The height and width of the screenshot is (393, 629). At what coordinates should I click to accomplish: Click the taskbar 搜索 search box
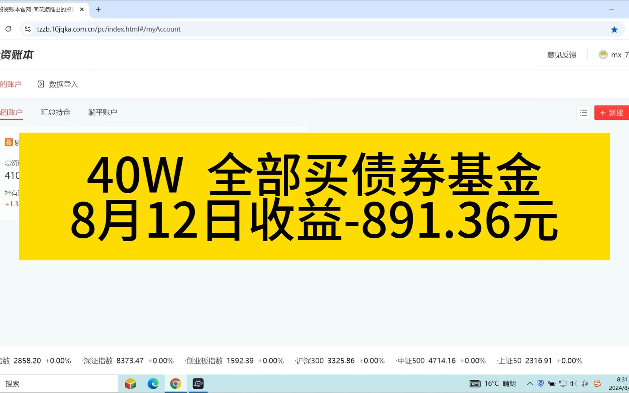pyautogui.click(x=58, y=384)
